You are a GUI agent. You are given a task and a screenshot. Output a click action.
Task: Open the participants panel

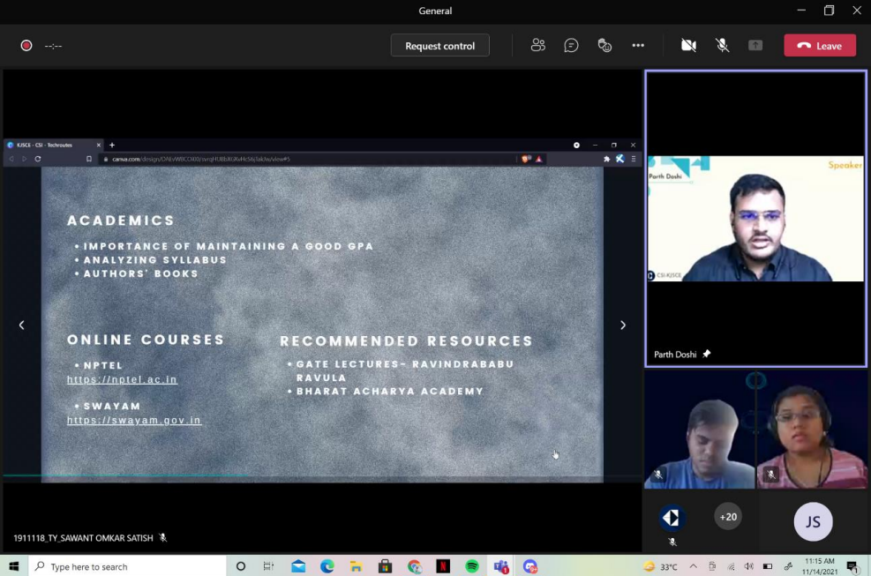(x=537, y=46)
